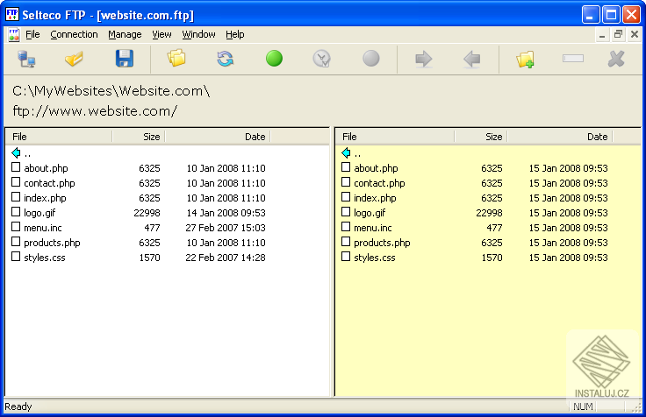Click local date 27 Feb 2007 15:03

pos(226,228)
